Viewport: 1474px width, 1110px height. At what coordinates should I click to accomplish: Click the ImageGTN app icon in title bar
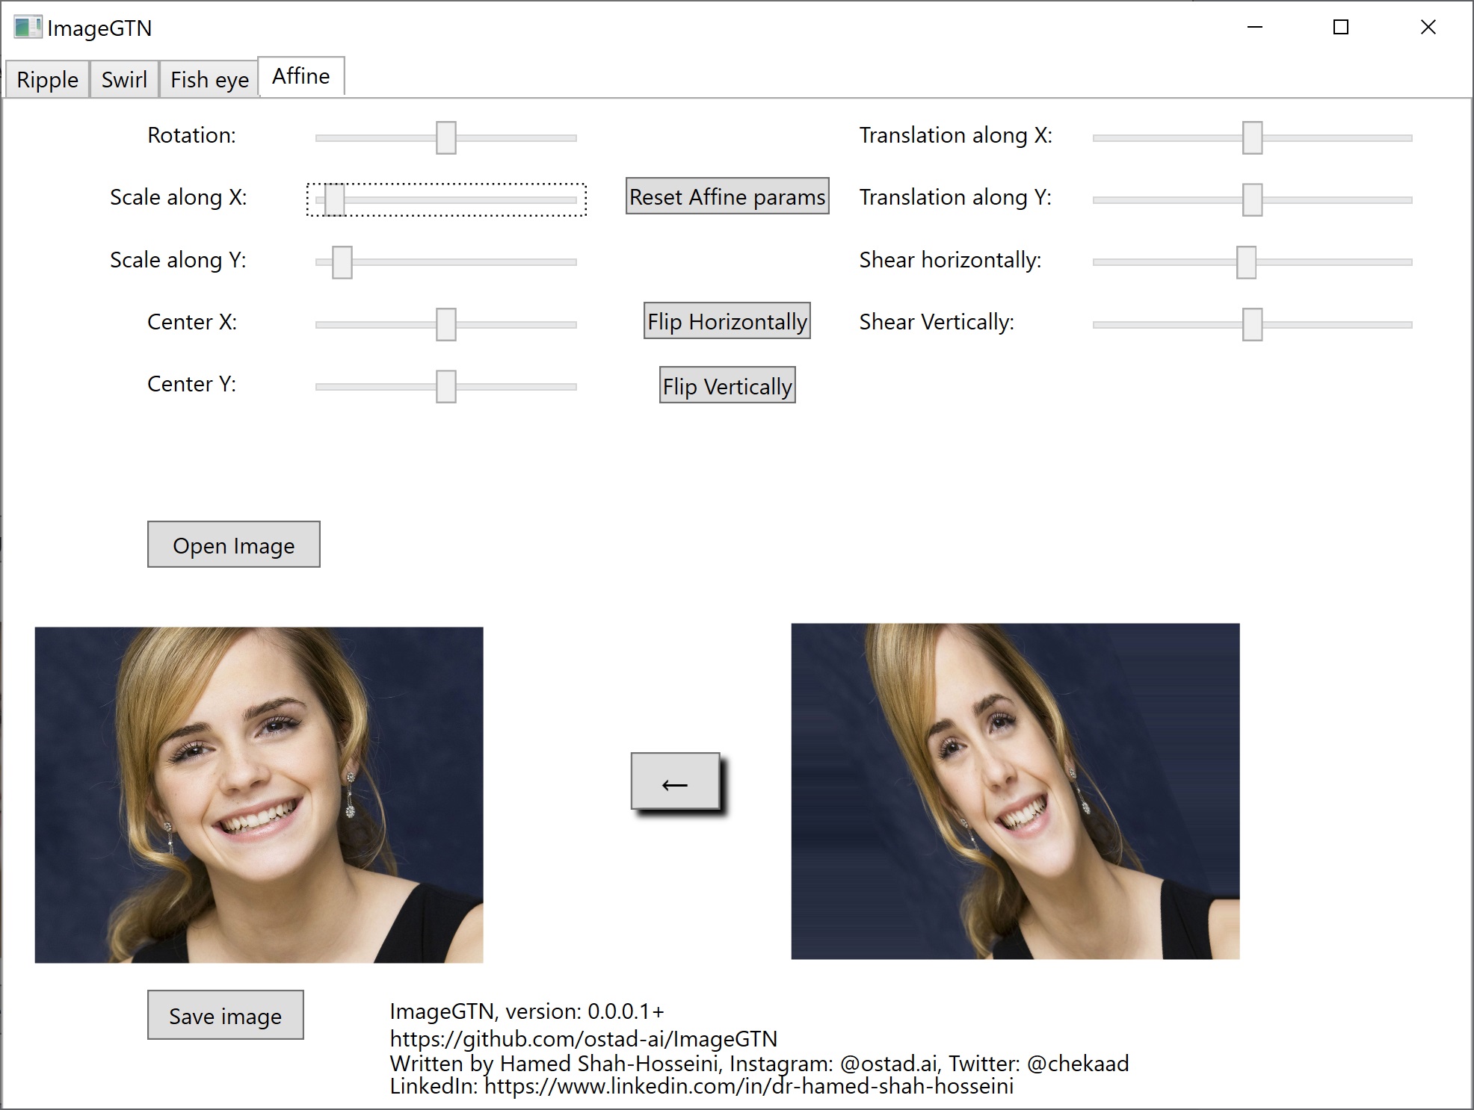click(x=28, y=28)
